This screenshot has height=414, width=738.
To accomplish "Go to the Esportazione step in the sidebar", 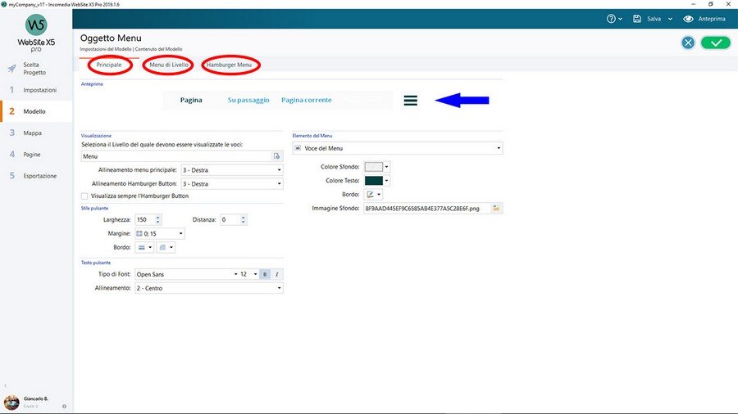I will click(39, 176).
